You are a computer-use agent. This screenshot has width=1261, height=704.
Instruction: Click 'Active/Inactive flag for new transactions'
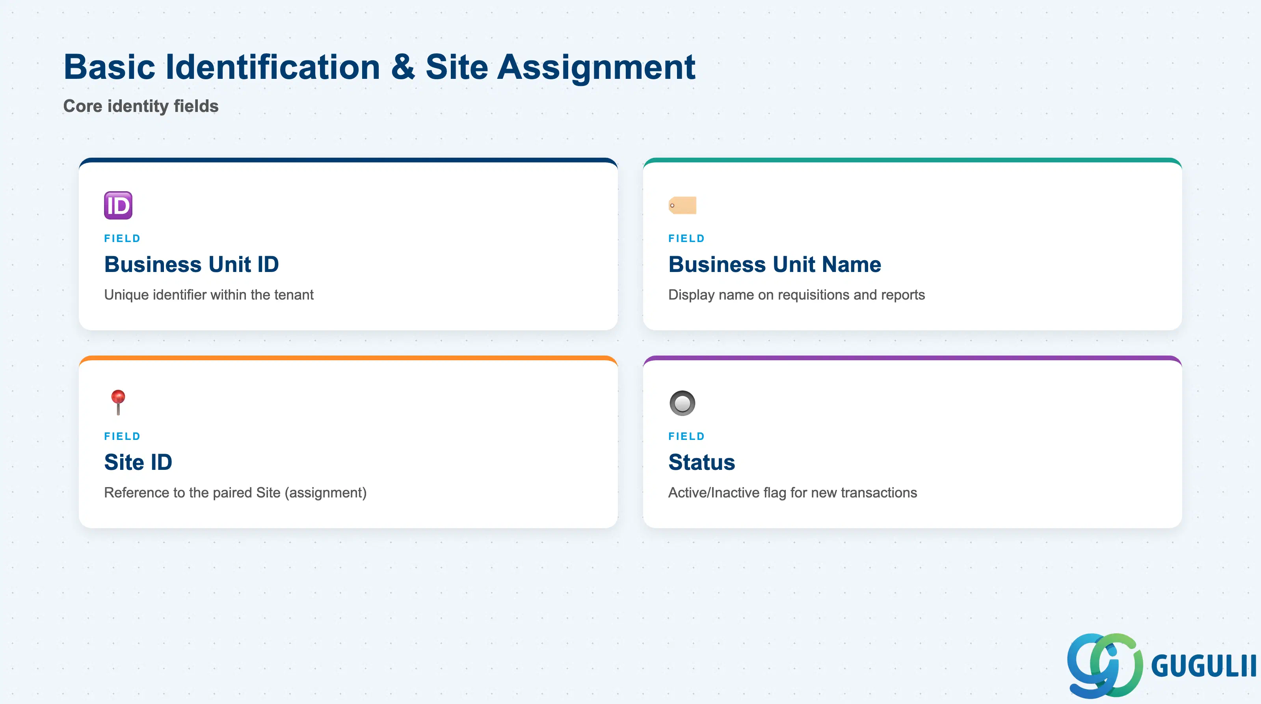point(792,492)
